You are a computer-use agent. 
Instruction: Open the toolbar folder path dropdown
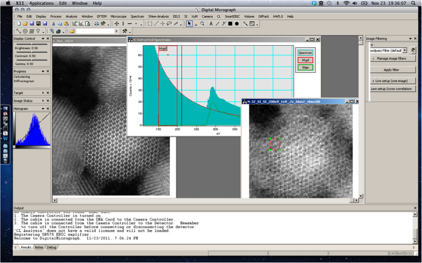pyautogui.click(x=116, y=32)
